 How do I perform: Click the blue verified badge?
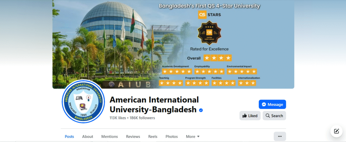click(201, 110)
